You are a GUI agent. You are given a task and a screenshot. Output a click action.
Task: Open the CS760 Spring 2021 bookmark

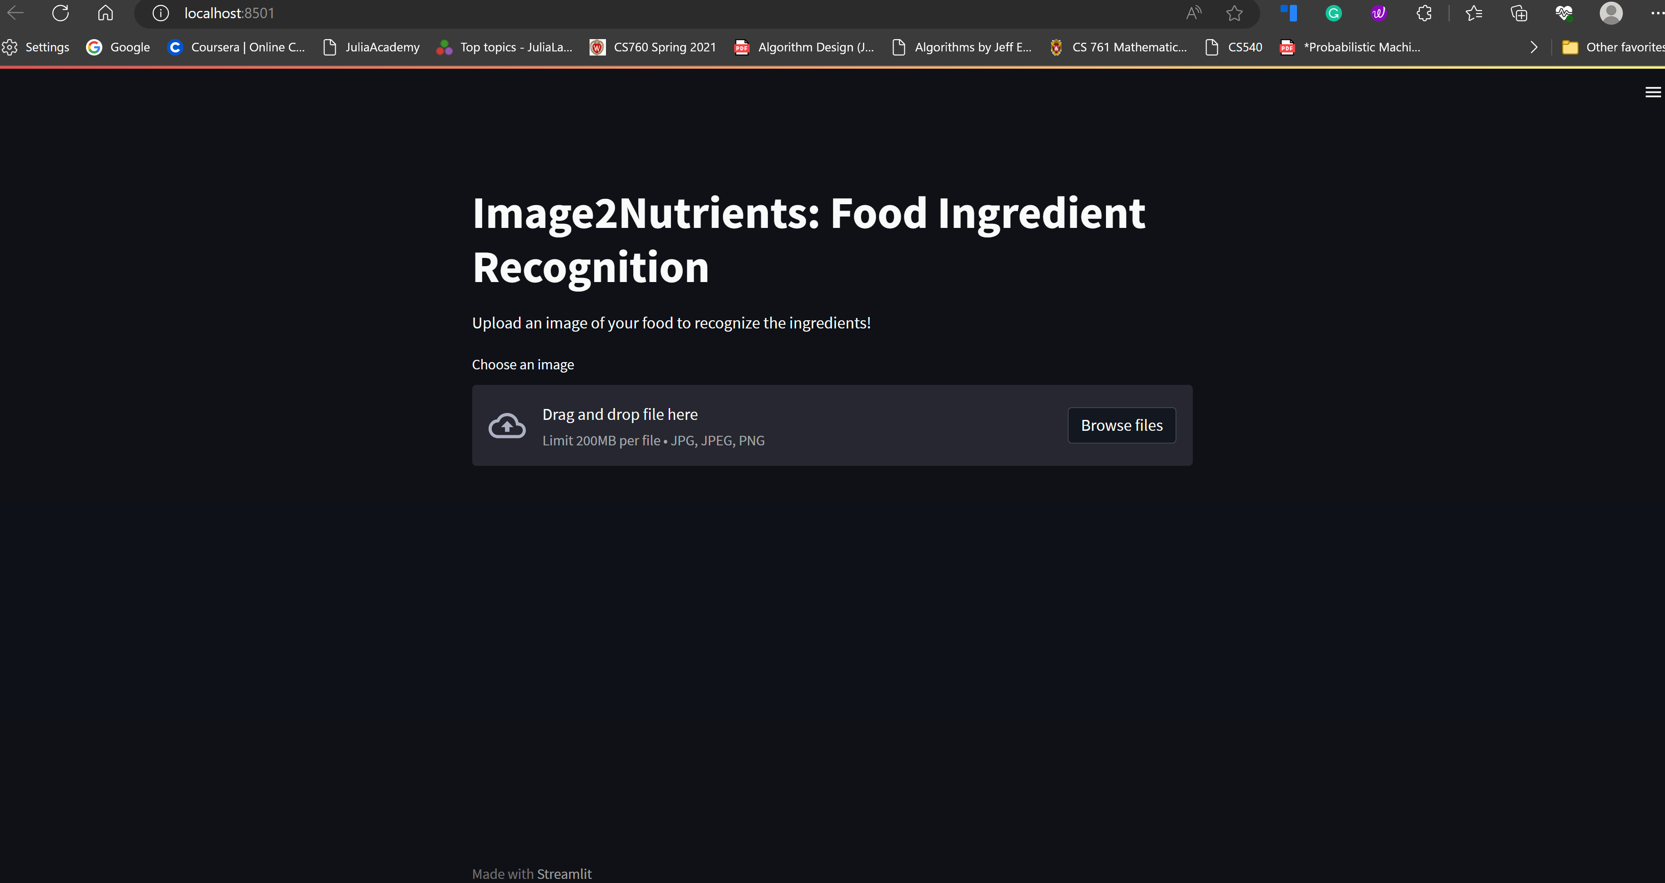coord(653,47)
